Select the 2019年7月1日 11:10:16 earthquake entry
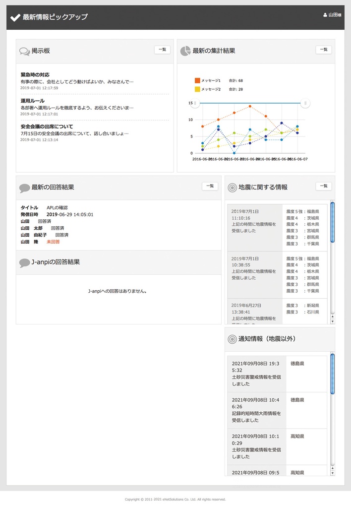Image resolution: width=351 pixels, height=508 pixels. coord(277,227)
